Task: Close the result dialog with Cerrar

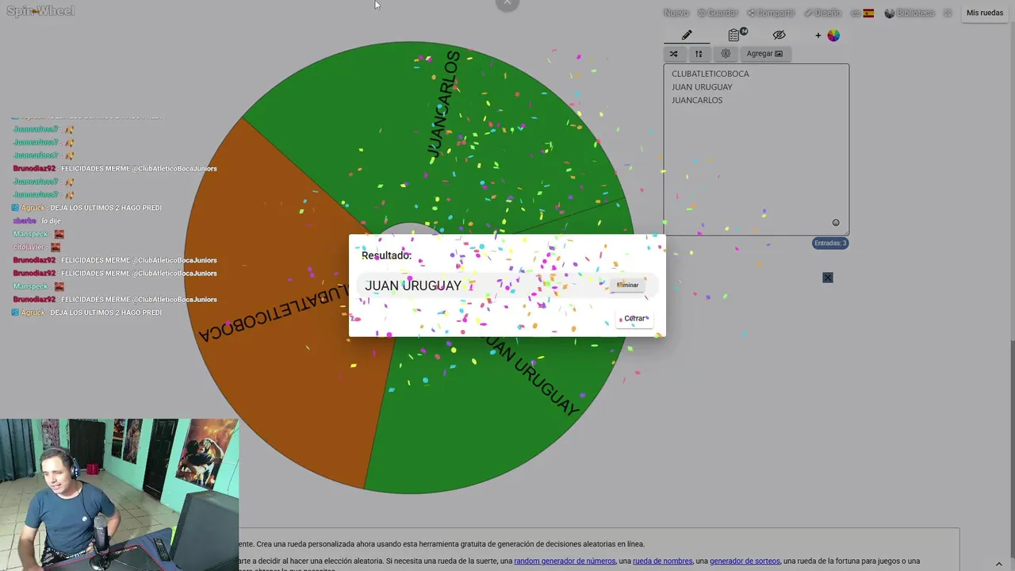Action: (634, 318)
